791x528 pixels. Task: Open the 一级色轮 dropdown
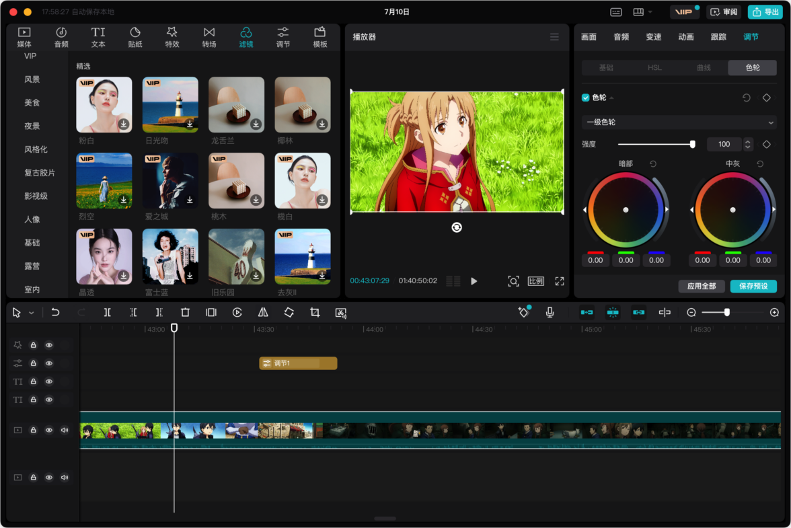pyautogui.click(x=679, y=122)
